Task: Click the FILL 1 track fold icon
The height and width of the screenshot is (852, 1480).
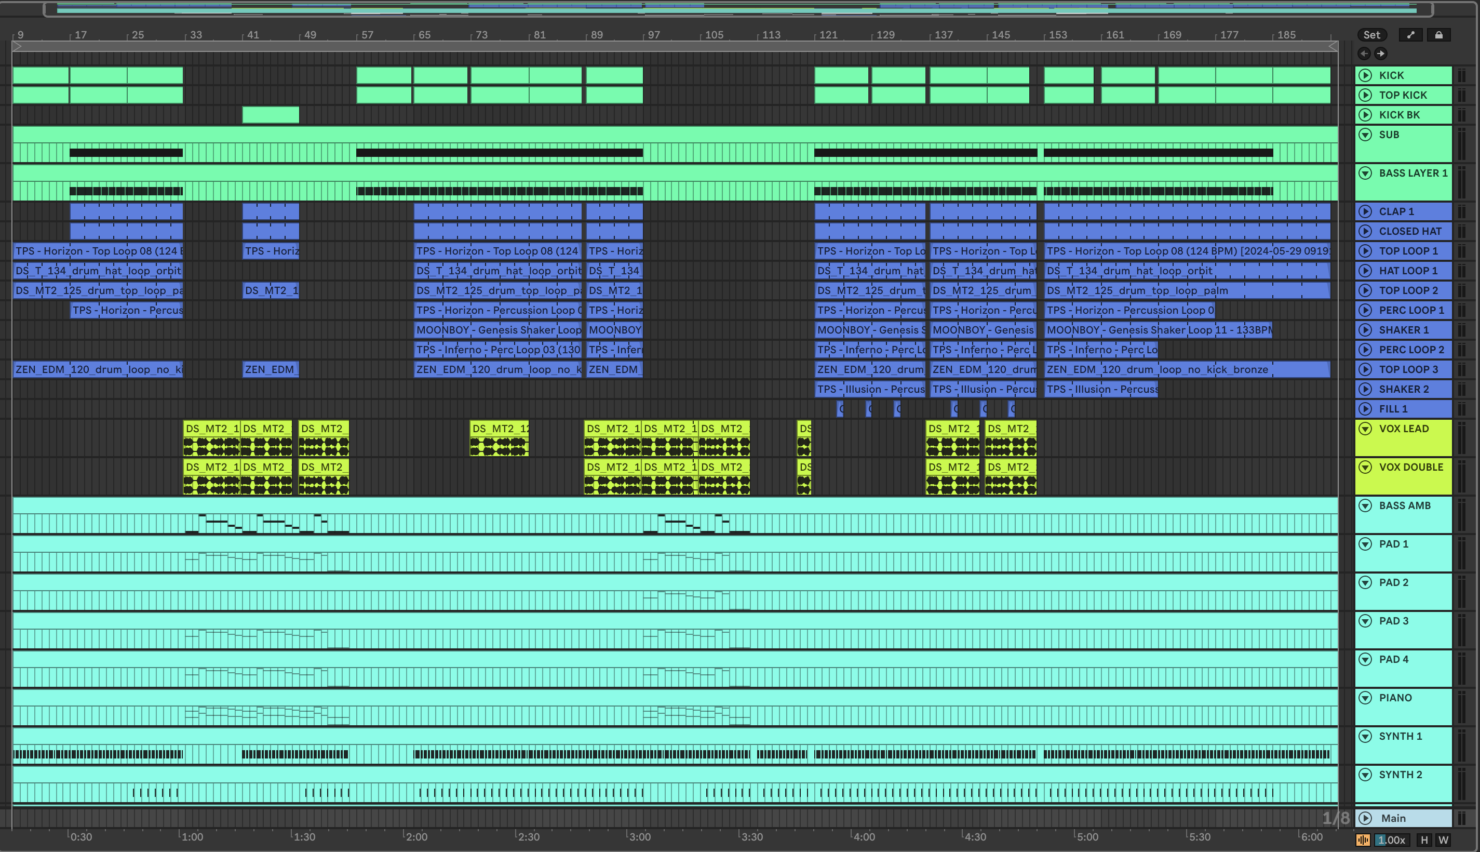Action: pyautogui.click(x=1365, y=409)
